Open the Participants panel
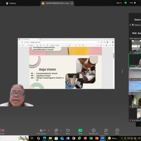This screenshot has height=141, width=141. point(41,131)
